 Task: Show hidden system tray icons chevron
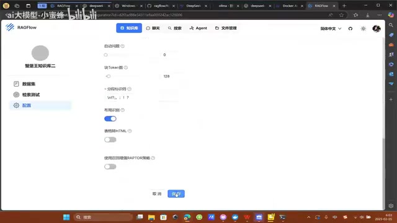pyautogui.click(x=309, y=217)
